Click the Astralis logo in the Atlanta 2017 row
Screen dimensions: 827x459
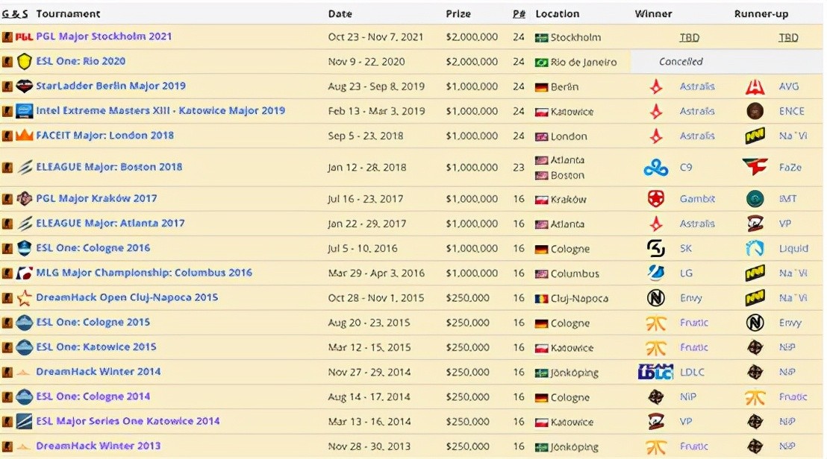tap(655, 224)
